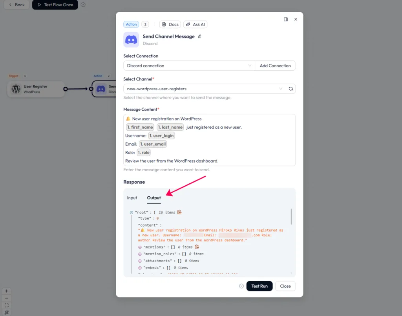Screen dimensions: 402x316
Task: Toggle the side panel layout icon
Action: [x=286, y=20]
